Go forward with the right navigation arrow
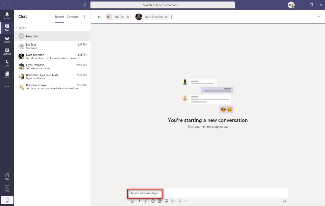The image size is (325, 206). pos(10,5)
